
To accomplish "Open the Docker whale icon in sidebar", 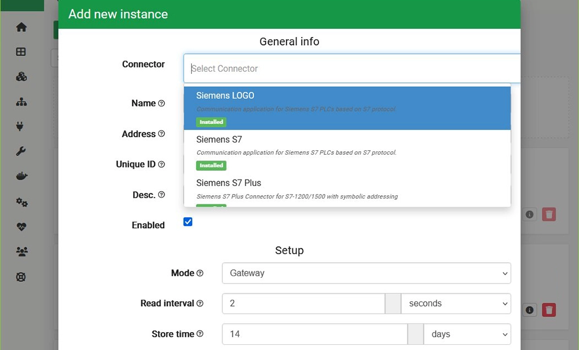I will 22,176.
